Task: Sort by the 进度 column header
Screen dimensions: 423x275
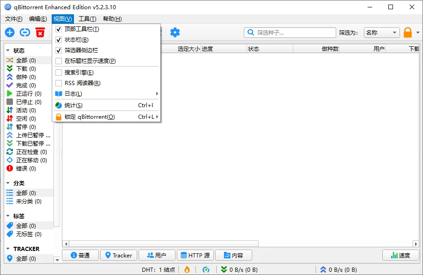Action: (x=224, y=49)
